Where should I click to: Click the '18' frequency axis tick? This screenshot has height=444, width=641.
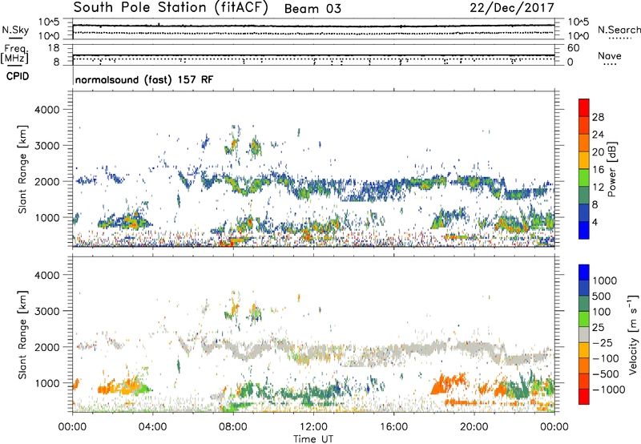[x=53, y=48]
